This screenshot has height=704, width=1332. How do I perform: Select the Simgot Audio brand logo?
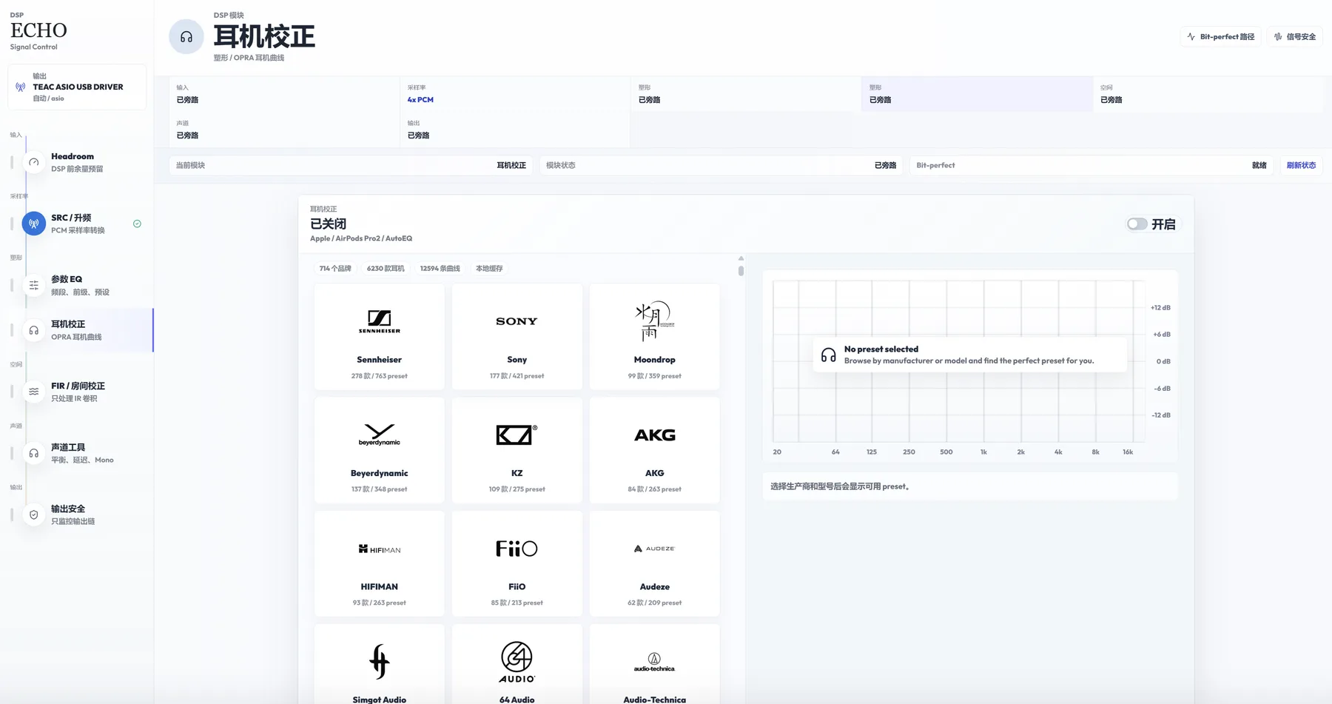(380, 661)
